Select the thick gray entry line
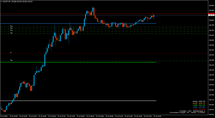The height and width of the screenshot is (118, 215). tap(78, 101)
